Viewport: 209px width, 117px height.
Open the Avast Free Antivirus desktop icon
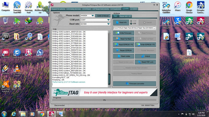click(x=6, y=86)
